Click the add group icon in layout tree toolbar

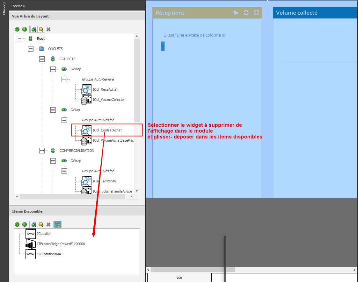pyautogui.click(x=34, y=29)
